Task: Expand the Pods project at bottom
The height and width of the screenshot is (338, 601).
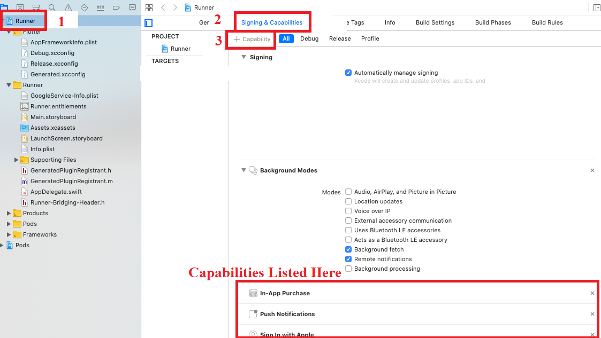Action: (x=2, y=246)
